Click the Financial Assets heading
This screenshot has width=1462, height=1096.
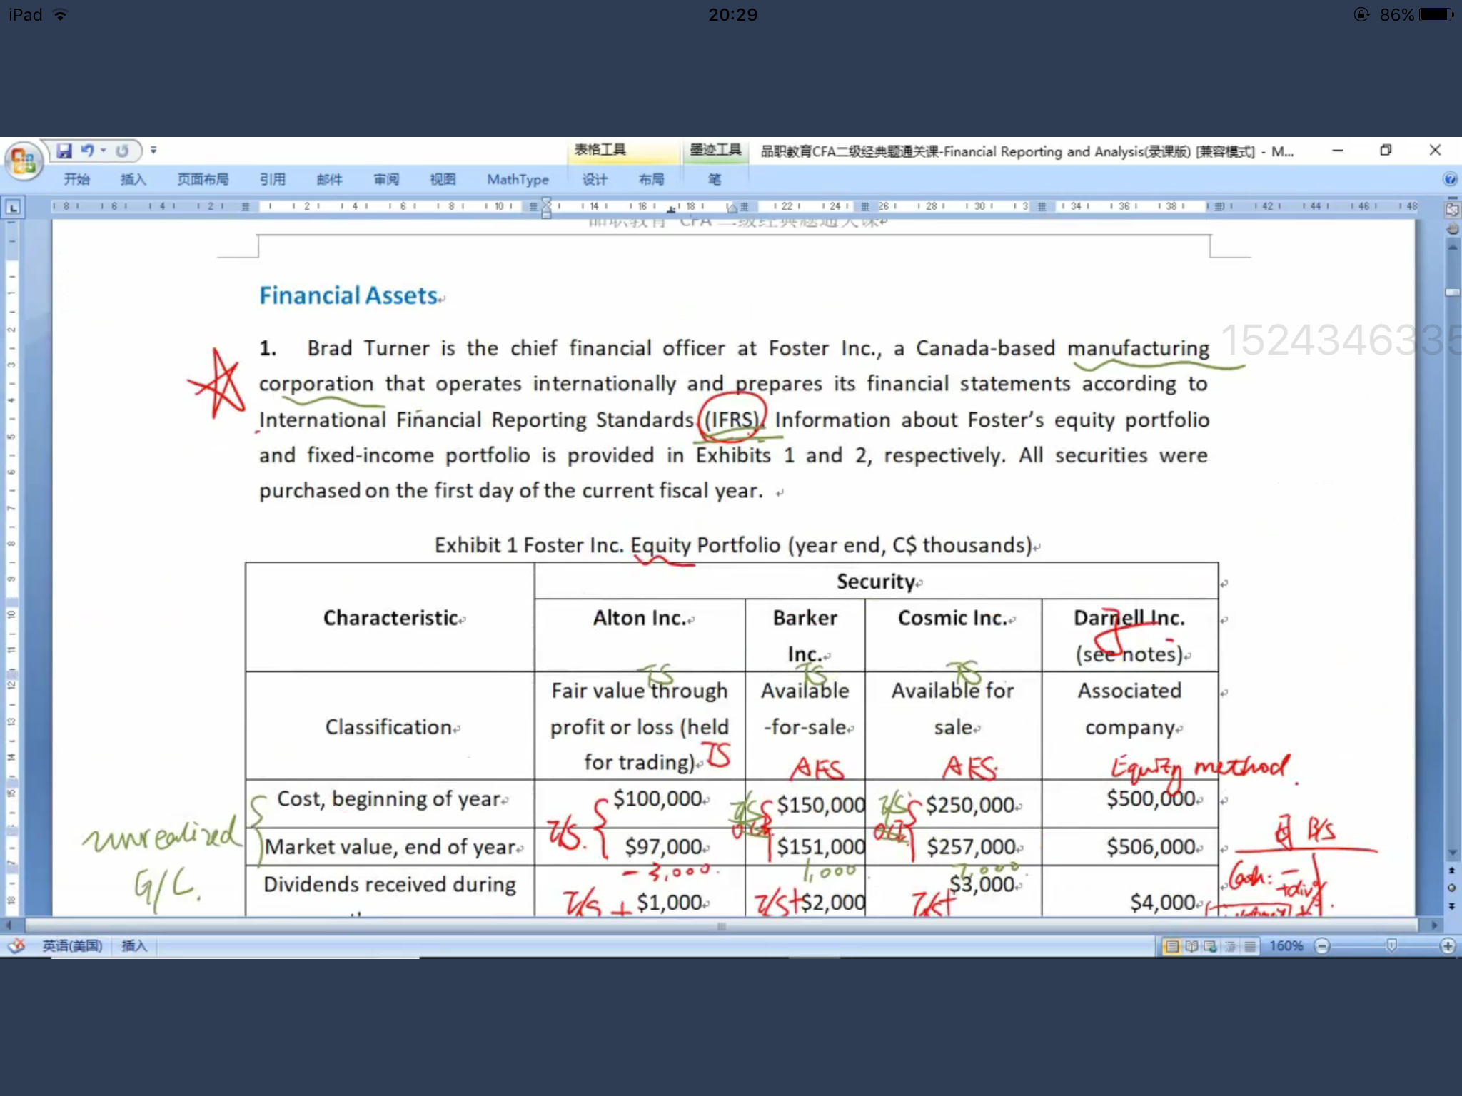(348, 295)
